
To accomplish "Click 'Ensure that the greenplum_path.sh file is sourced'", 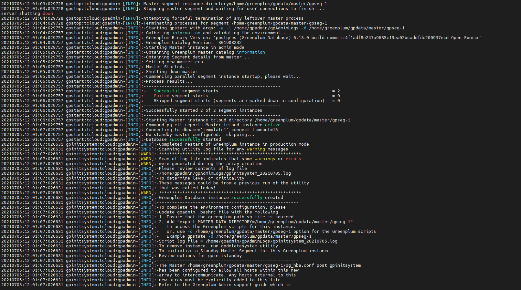I will [x=230, y=217].
